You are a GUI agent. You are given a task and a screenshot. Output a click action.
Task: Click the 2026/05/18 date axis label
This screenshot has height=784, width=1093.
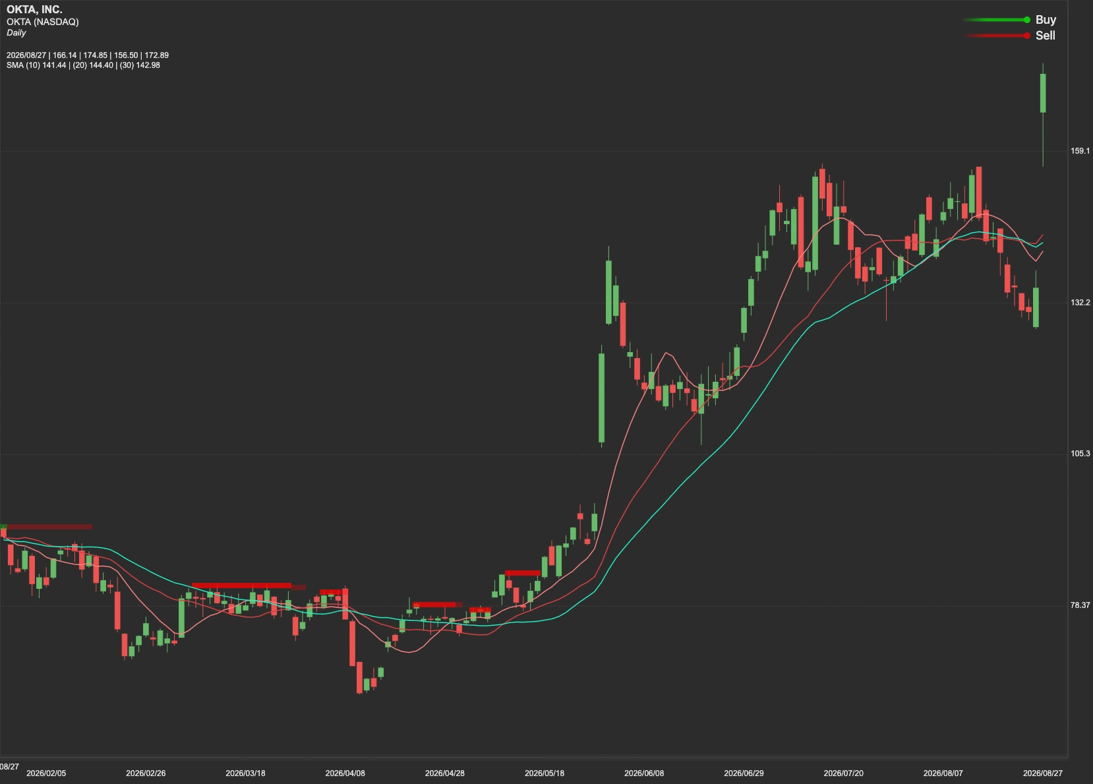coord(544,773)
